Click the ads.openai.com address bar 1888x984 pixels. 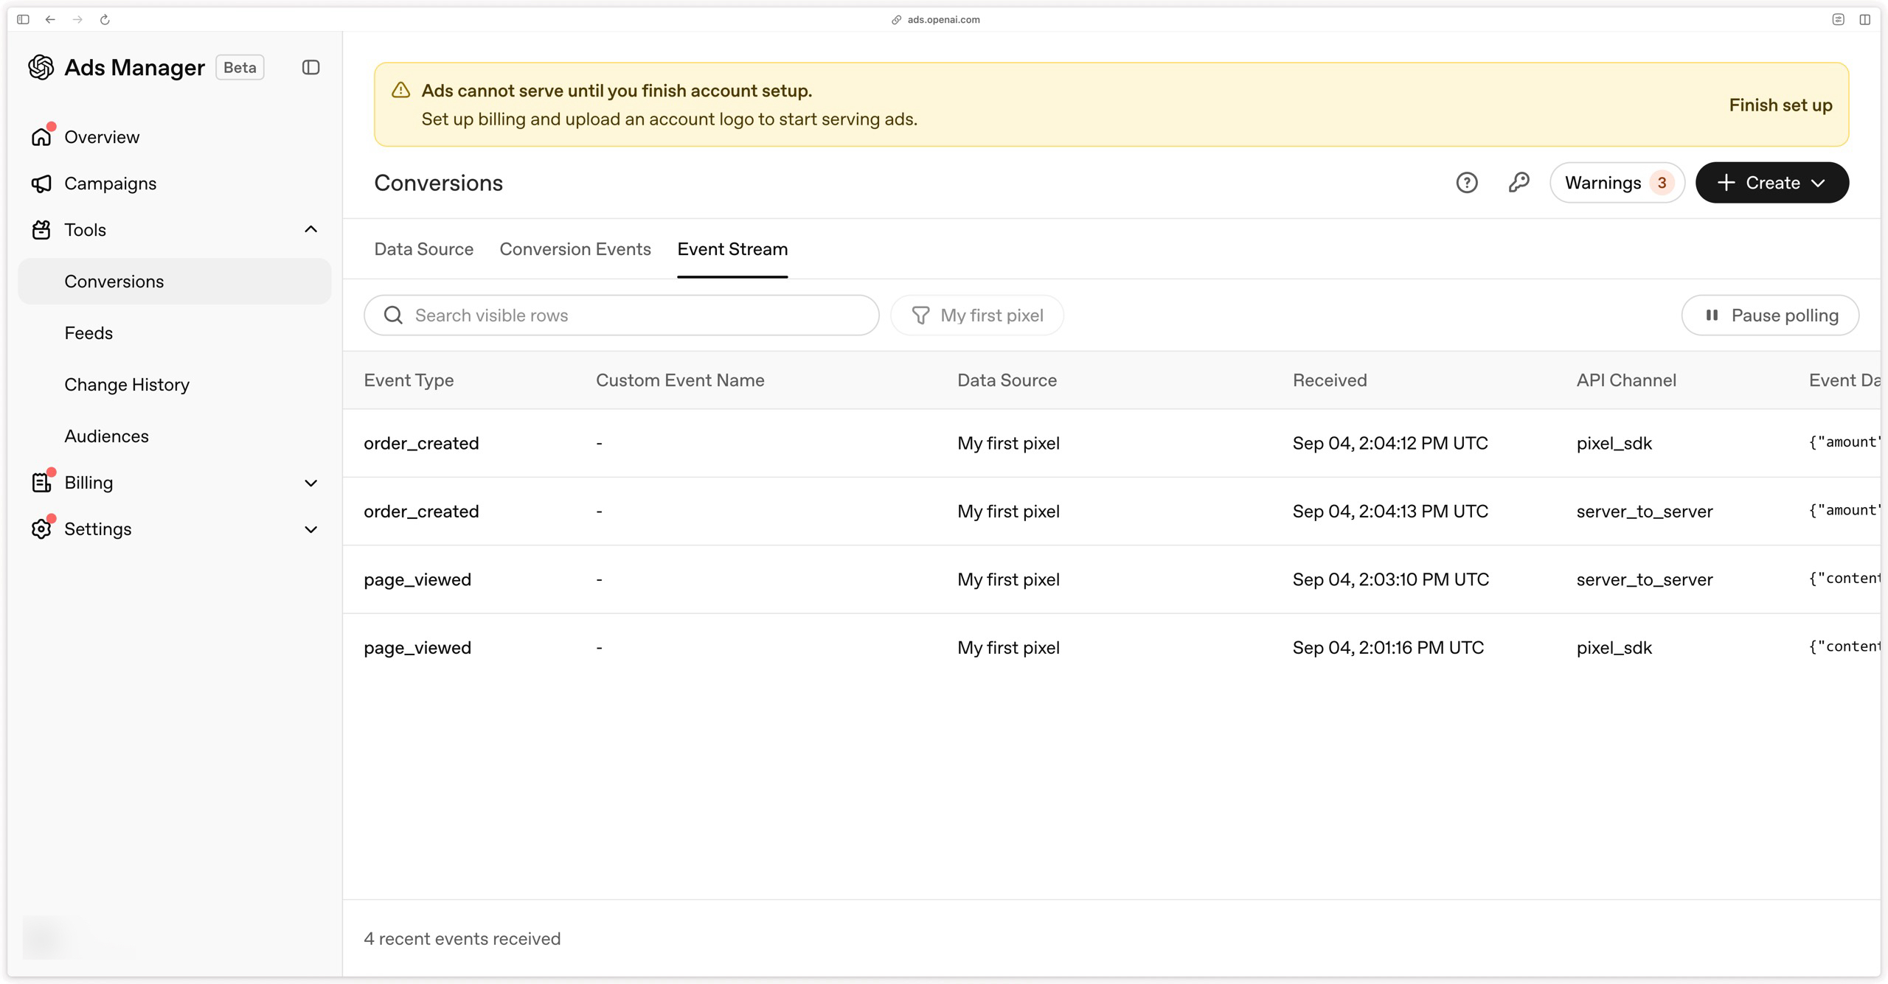tap(943, 20)
